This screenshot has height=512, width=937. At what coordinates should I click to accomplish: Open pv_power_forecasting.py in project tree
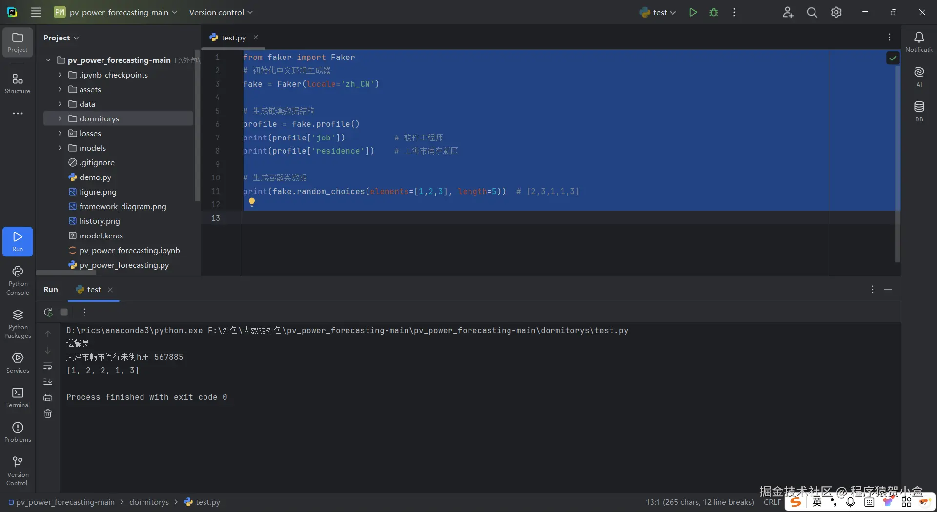(124, 265)
